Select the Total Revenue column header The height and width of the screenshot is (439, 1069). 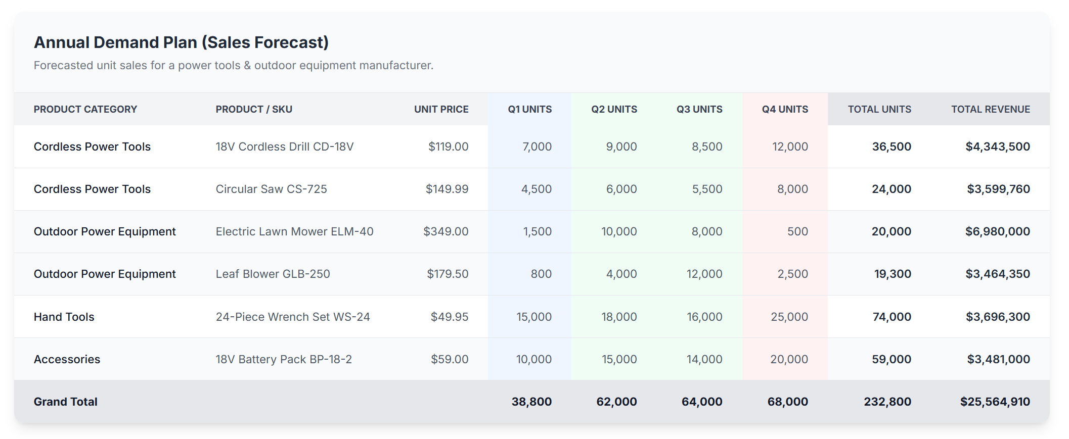click(991, 109)
